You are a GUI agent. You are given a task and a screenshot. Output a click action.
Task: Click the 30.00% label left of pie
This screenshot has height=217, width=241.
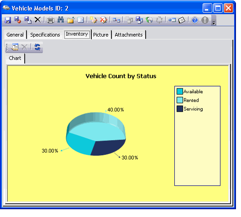click(50, 151)
